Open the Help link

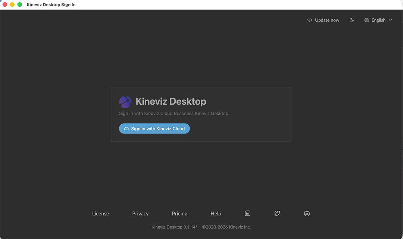pos(216,213)
